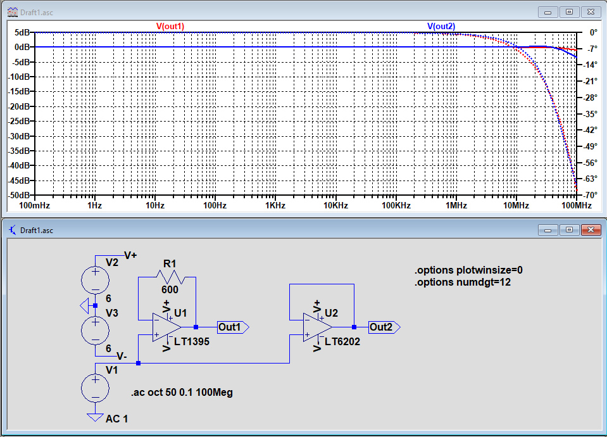Click the schematic window icon in lower title bar

(13, 230)
